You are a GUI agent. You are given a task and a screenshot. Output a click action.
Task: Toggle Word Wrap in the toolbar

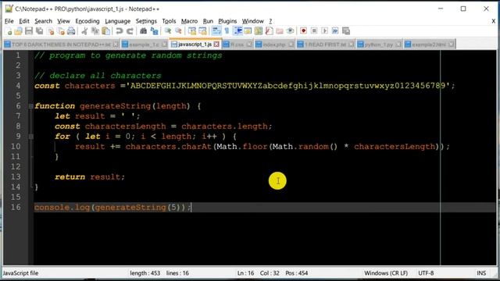coord(216,31)
